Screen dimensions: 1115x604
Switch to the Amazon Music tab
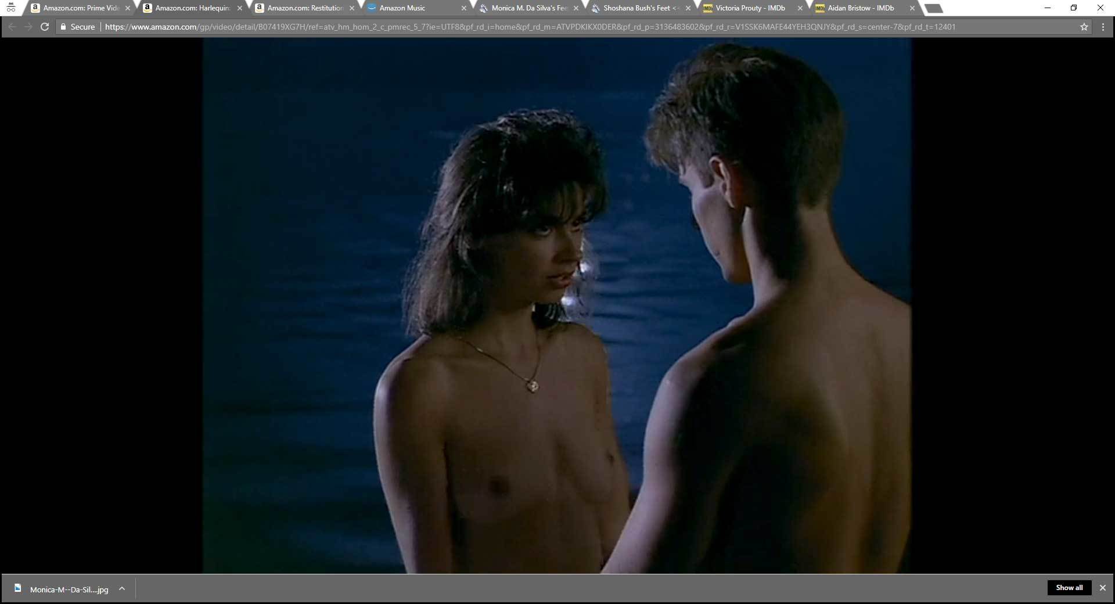click(402, 8)
